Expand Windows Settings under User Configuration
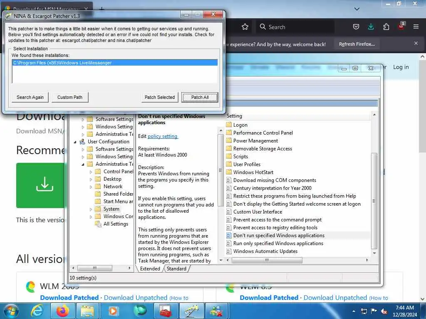Screen dimensions: 426x319 [x=83, y=157]
